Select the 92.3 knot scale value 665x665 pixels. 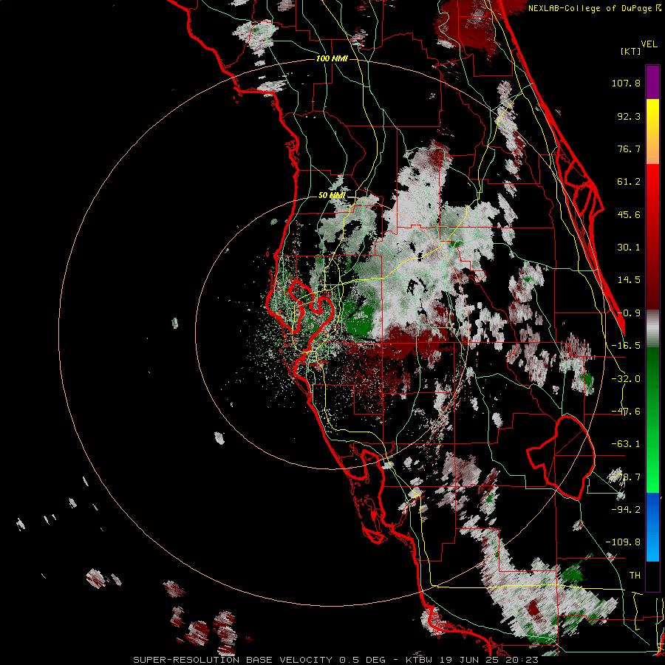pos(629,116)
